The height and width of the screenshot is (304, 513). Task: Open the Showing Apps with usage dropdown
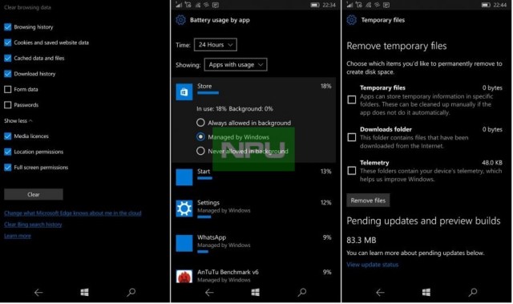click(236, 65)
